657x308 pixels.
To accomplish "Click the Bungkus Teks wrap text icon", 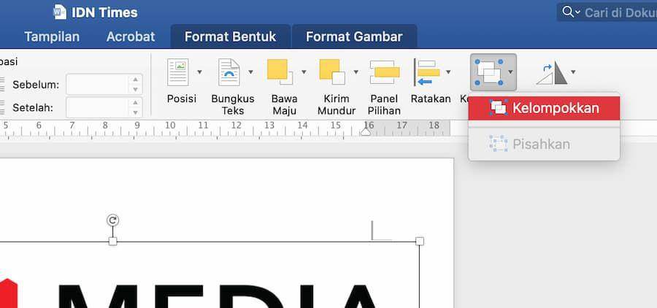I will click(229, 72).
